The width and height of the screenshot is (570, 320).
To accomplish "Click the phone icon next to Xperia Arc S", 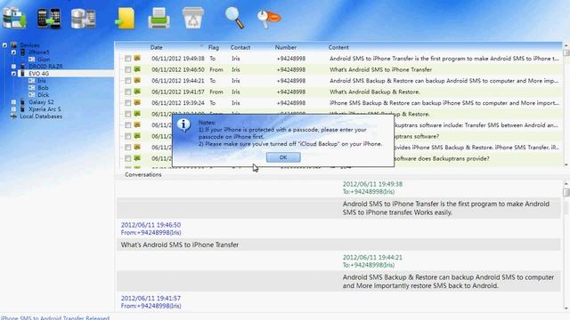I will (23, 109).
